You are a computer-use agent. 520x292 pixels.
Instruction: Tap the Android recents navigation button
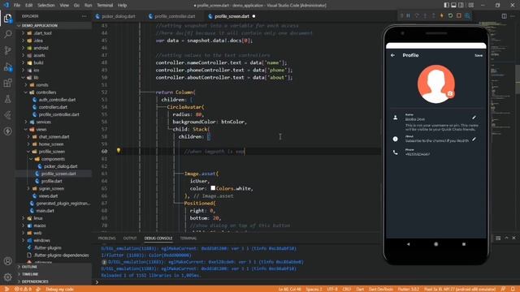click(464, 244)
